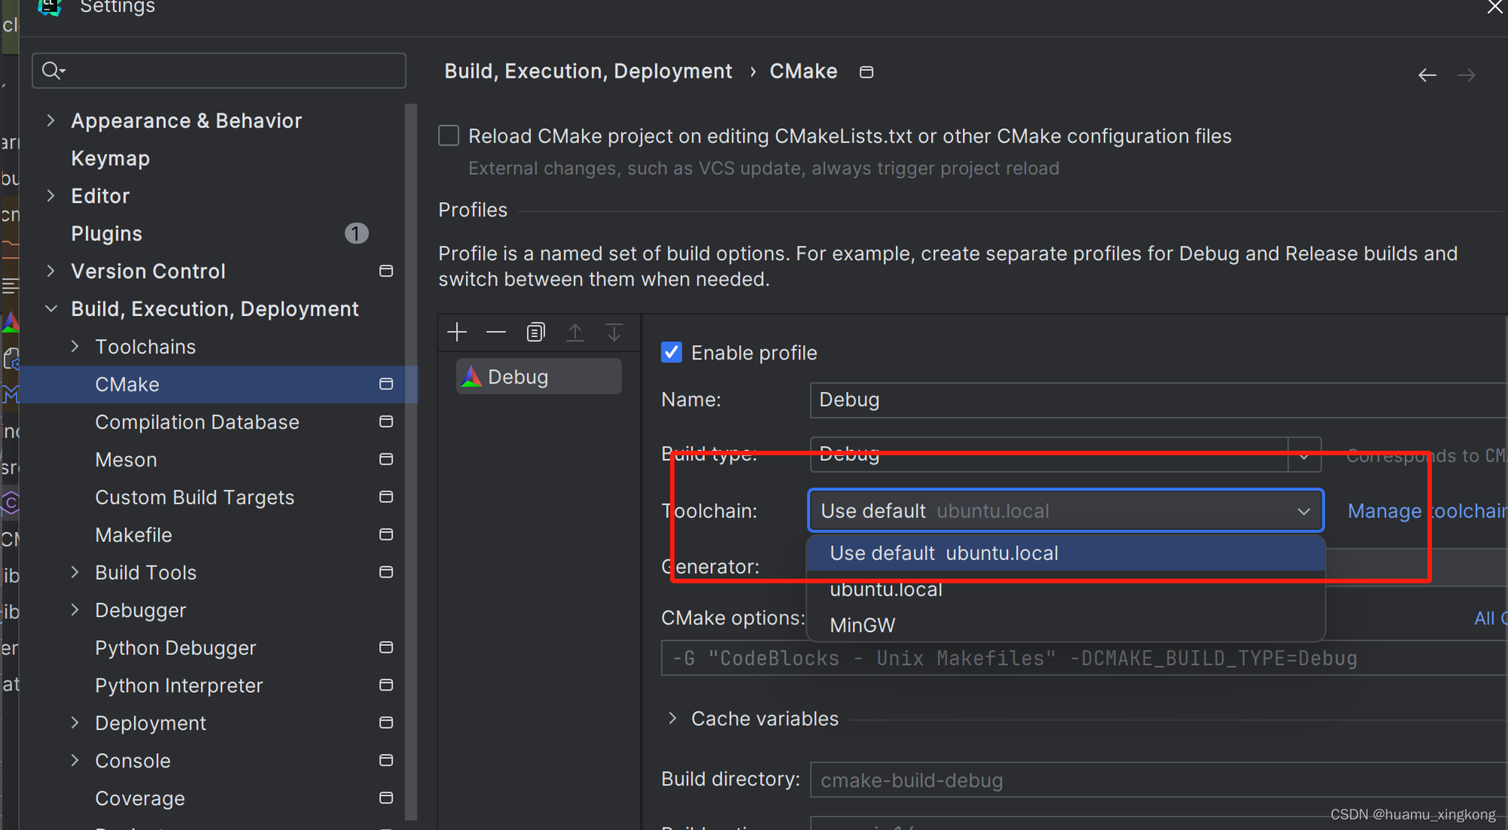Click the back navigation arrow

[x=1427, y=75]
